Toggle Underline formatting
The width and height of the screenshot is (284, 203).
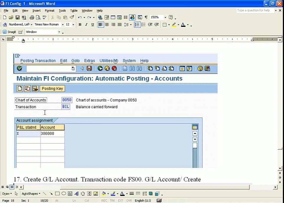coord(93,24)
